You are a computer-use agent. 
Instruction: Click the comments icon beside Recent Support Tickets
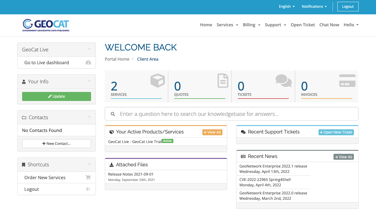[x=243, y=132]
